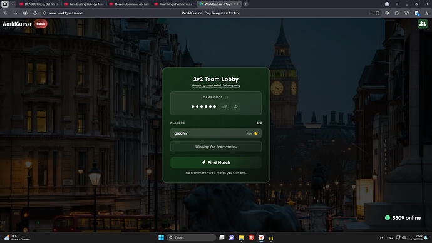This screenshot has height=243, width=432.
Task: Select the 'Waiting for teammate...' slot
Action: [216, 147]
